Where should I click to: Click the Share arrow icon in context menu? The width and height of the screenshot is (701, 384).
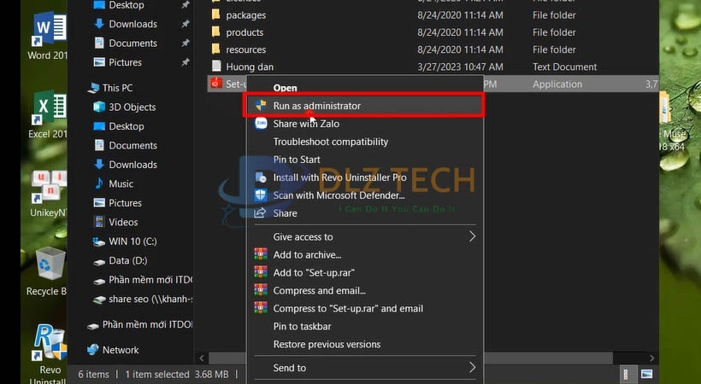260,212
